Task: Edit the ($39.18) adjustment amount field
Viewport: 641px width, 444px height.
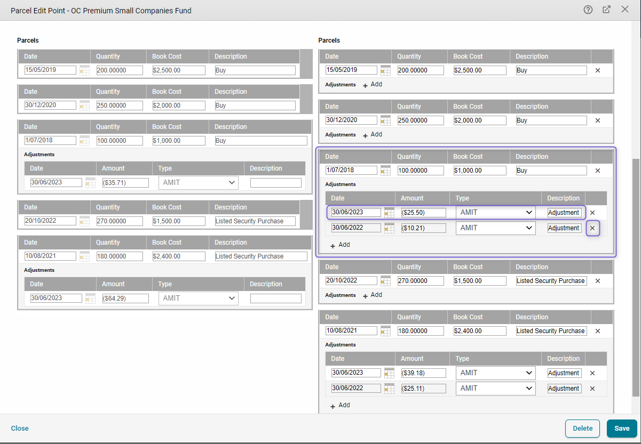Action: click(423, 373)
